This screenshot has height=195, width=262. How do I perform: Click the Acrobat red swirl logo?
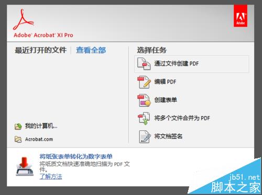coord(24,19)
